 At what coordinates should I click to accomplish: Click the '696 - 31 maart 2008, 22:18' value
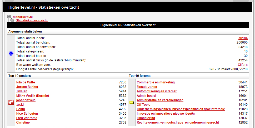click(x=228, y=69)
